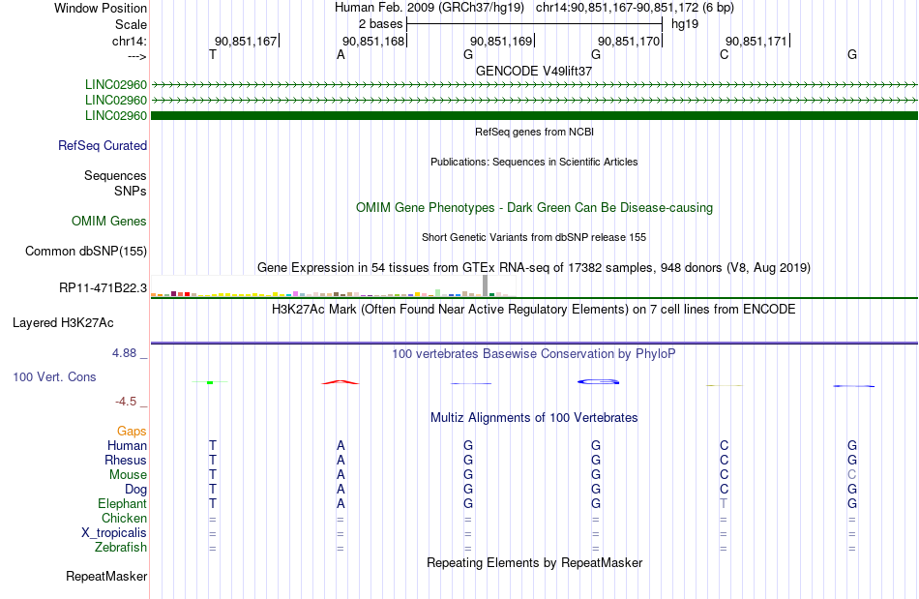Viewport: 919px width, 599px height.
Task: Click LINC02960 label beside the solid green bar
Action: (115, 115)
